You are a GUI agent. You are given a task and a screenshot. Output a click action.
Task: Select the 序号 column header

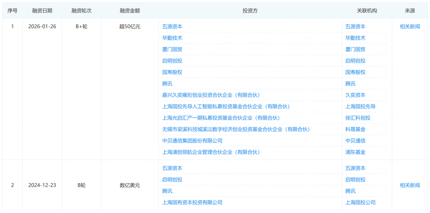pos(12,11)
